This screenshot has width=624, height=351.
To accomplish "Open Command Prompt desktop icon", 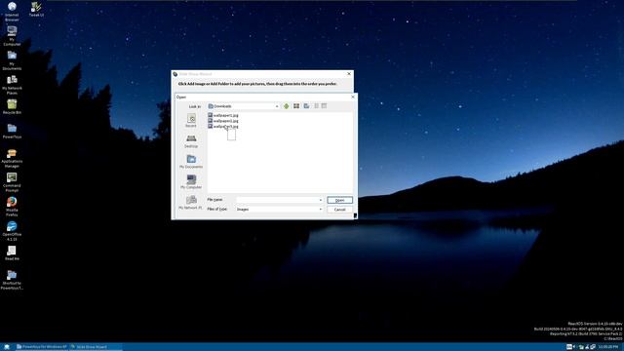I will 12,182.
